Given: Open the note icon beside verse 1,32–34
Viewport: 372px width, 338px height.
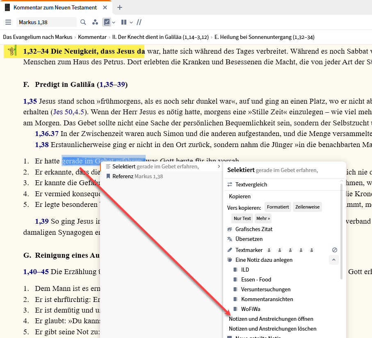Looking at the screenshot, I should click(x=12, y=51).
